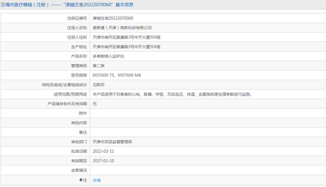Click the 产品名称 label
Image resolution: width=326 pixels, height=187 pixels.
pyautogui.click(x=79, y=56)
